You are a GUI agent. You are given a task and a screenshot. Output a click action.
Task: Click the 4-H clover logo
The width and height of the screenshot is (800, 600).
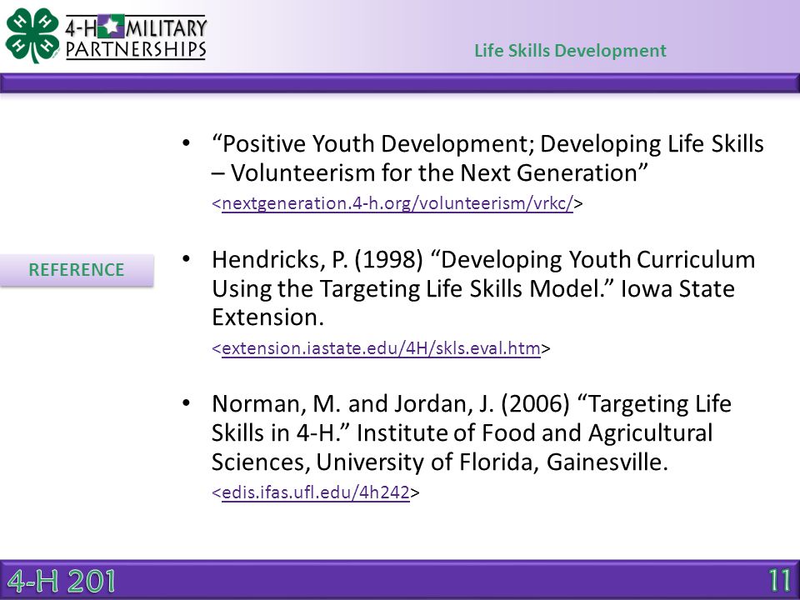tap(32, 35)
